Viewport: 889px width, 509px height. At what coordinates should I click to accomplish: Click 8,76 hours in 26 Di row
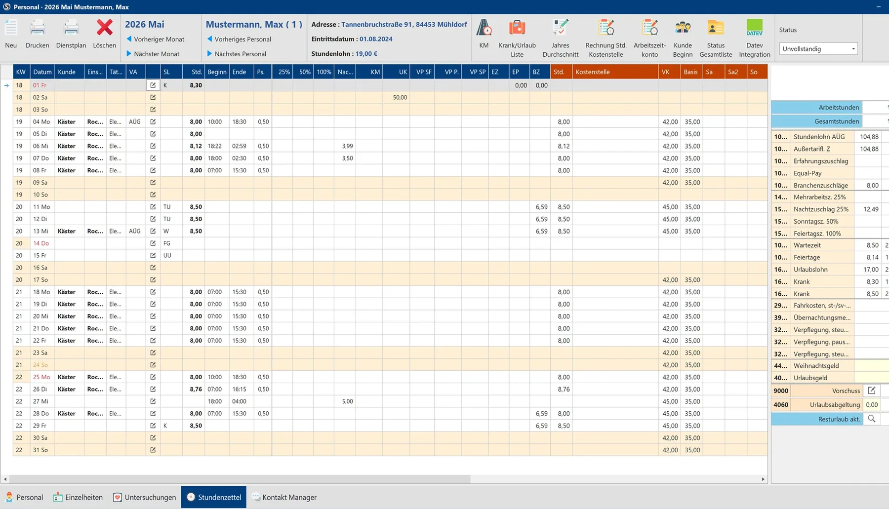196,389
